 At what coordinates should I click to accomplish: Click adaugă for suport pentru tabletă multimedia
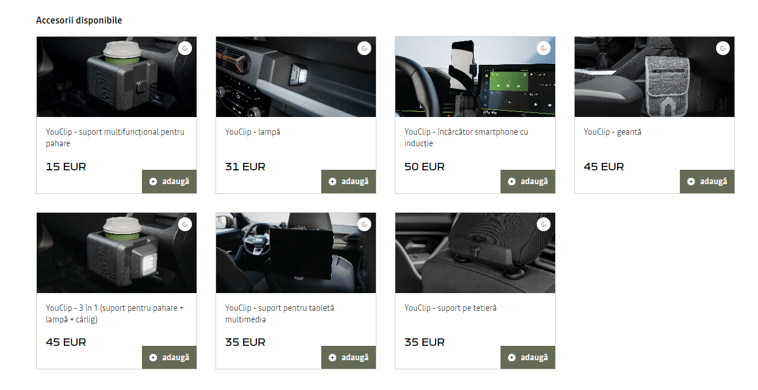(x=349, y=357)
